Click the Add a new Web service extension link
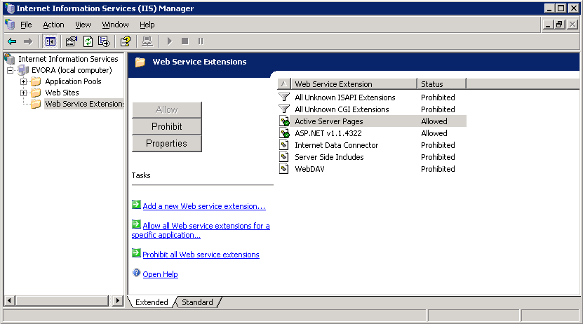Viewport: 583px width, 324px height. [x=203, y=206]
